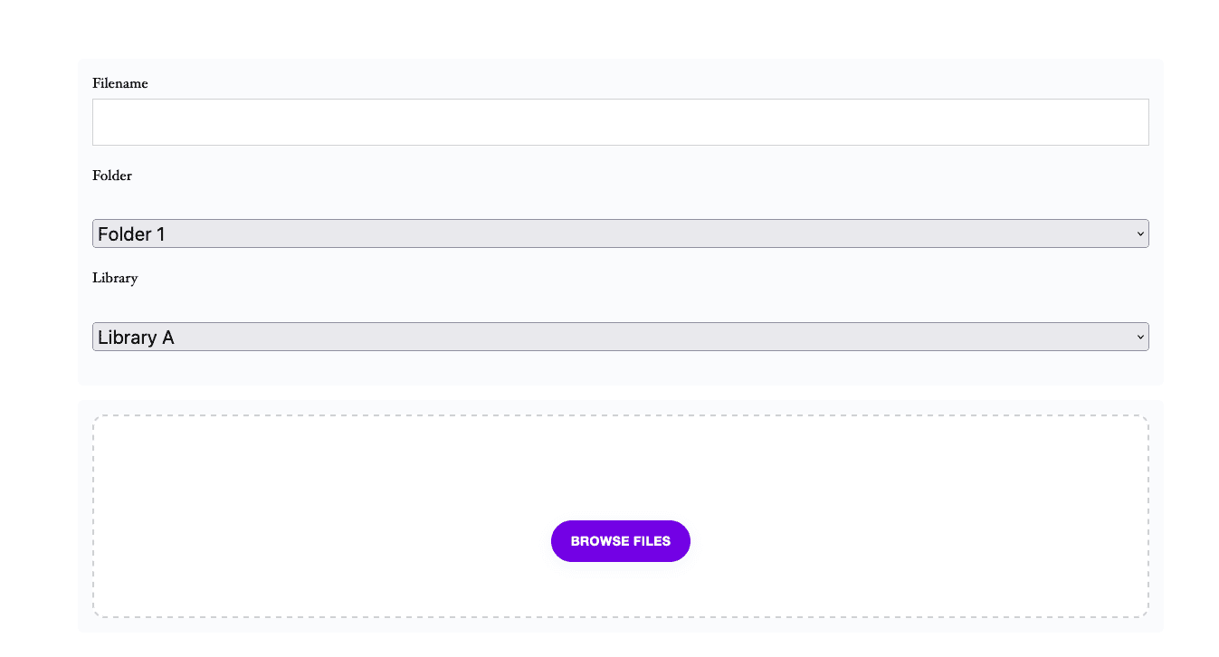
Task: Select the "Library A" text in combo box
Action: [136, 338]
